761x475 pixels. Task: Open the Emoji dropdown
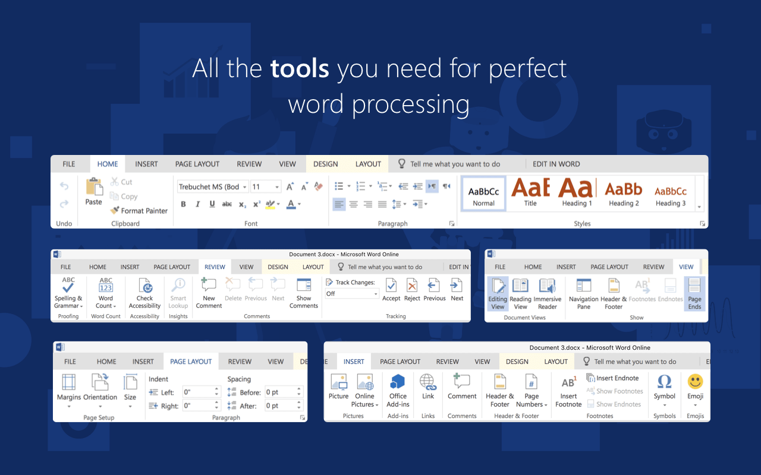695,406
